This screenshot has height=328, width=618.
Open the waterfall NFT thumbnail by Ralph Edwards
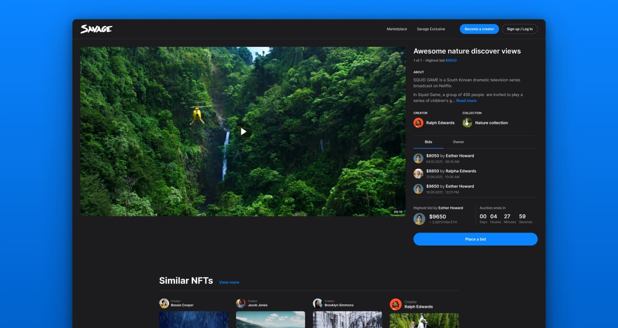pyautogui.click(x=424, y=321)
